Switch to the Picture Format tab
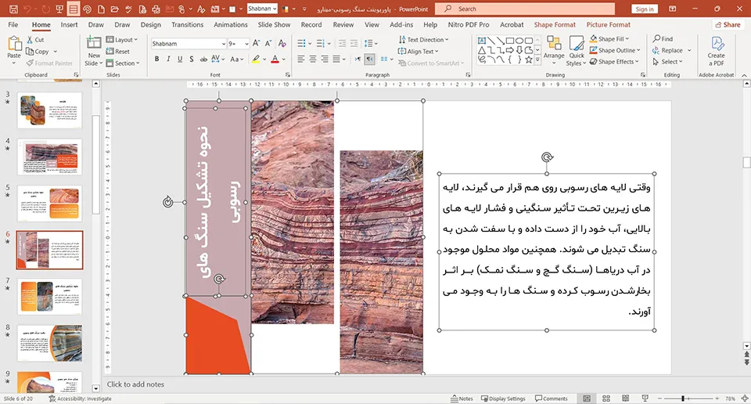The height and width of the screenshot is (404, 751). pyautogui.click(x=609, y=24)
